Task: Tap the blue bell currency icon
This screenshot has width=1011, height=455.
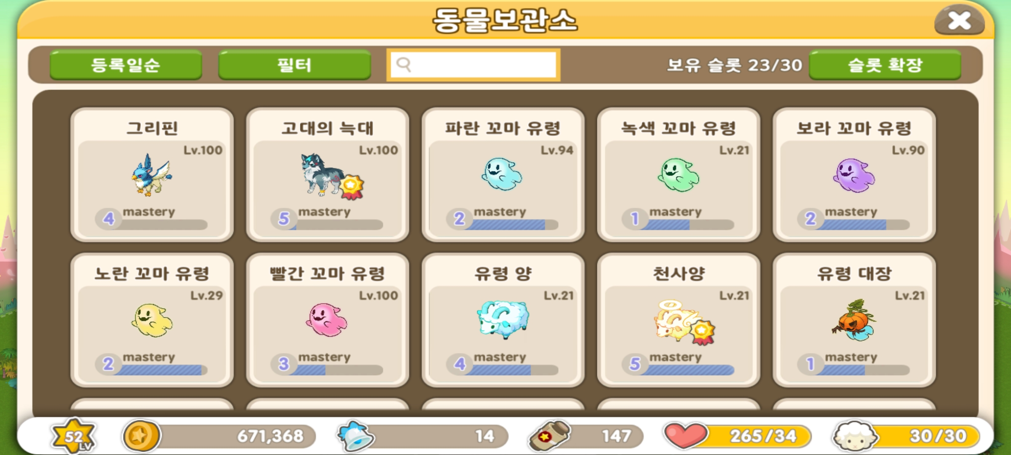Action: point(356,436)
